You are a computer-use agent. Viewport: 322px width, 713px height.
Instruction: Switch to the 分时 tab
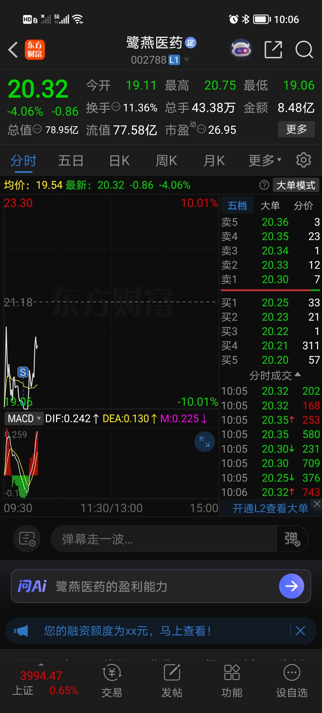click(24, 161)
